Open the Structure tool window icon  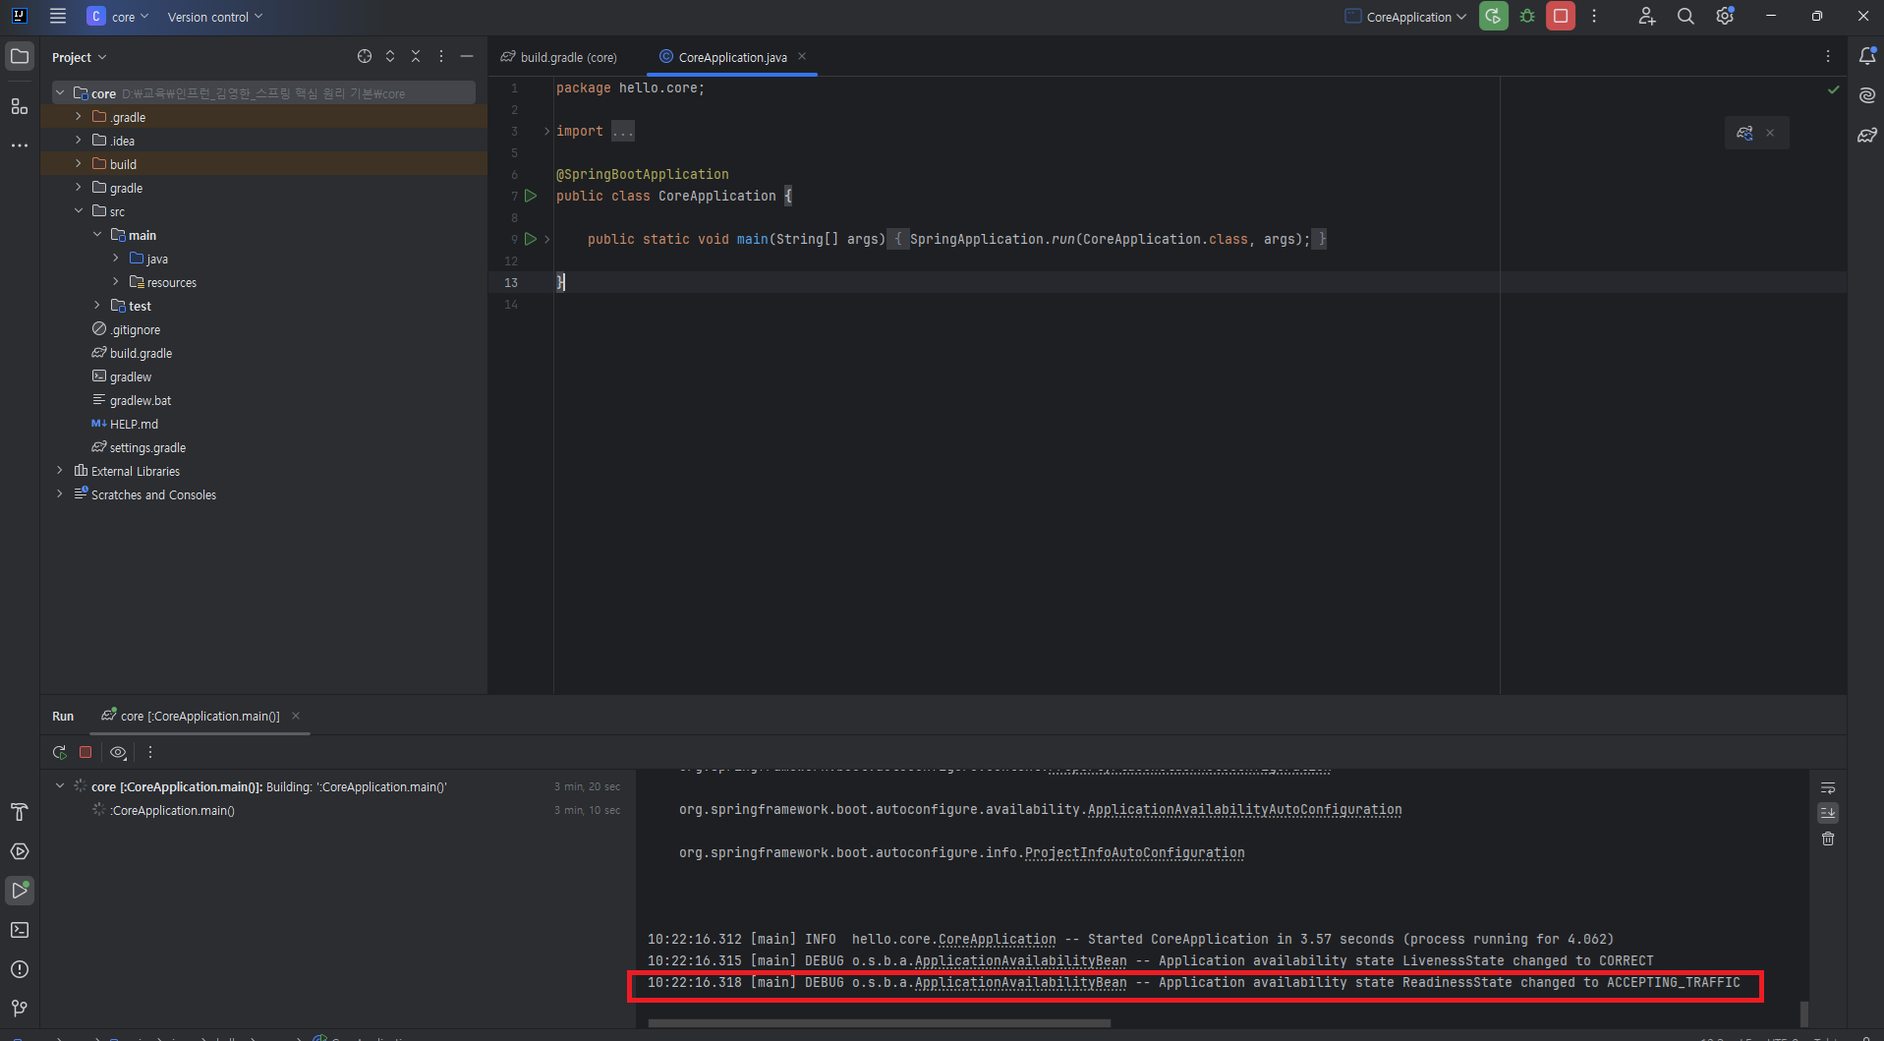[x=20, y=106]
